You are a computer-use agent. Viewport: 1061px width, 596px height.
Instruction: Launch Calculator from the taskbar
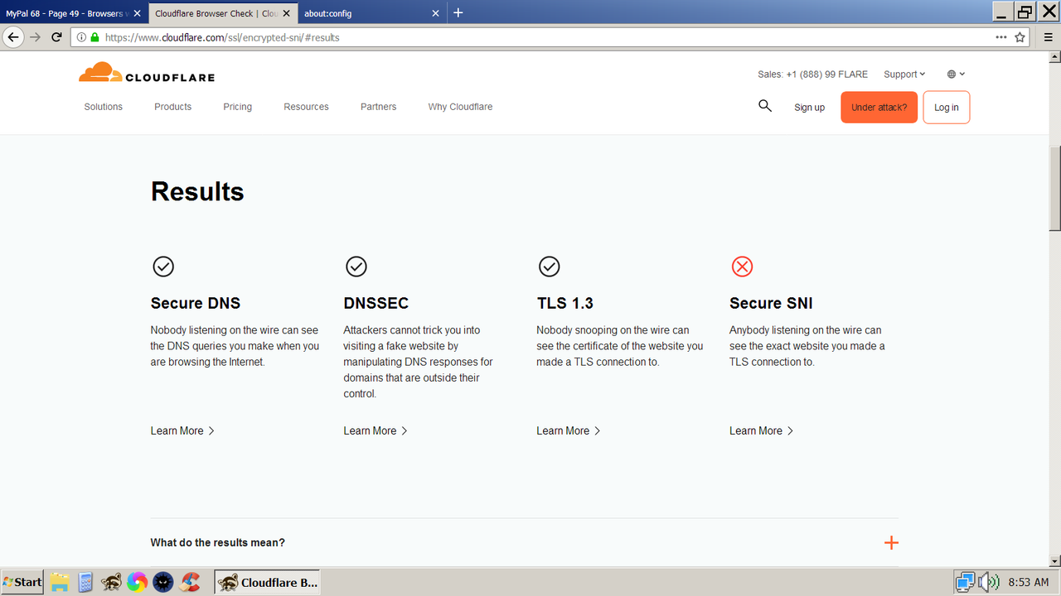point(85,583)
